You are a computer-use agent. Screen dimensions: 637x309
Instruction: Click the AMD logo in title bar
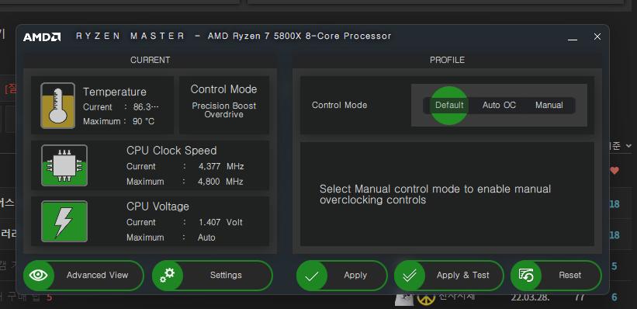point(42,37)
